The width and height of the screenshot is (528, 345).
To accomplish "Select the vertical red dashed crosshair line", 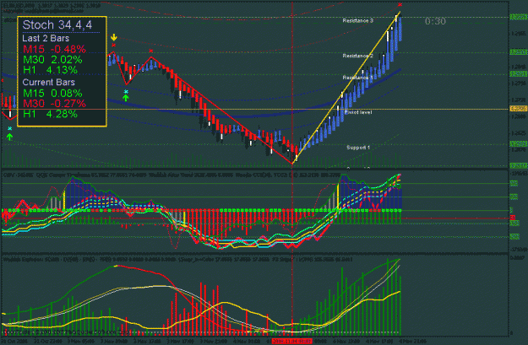I will click(x=292, y=168).
